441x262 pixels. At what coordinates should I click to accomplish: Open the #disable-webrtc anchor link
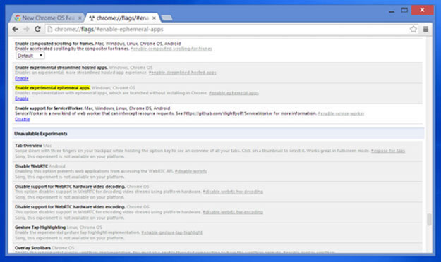coord(191,171)
